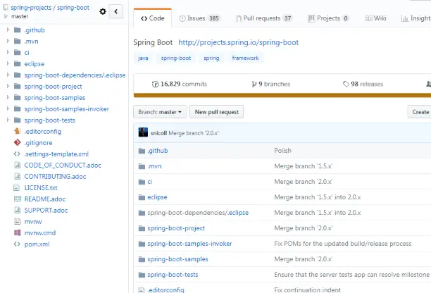Open the Branch: master dropdown
The height and width of the screenshot is (293, 431).
click(160, 112)
